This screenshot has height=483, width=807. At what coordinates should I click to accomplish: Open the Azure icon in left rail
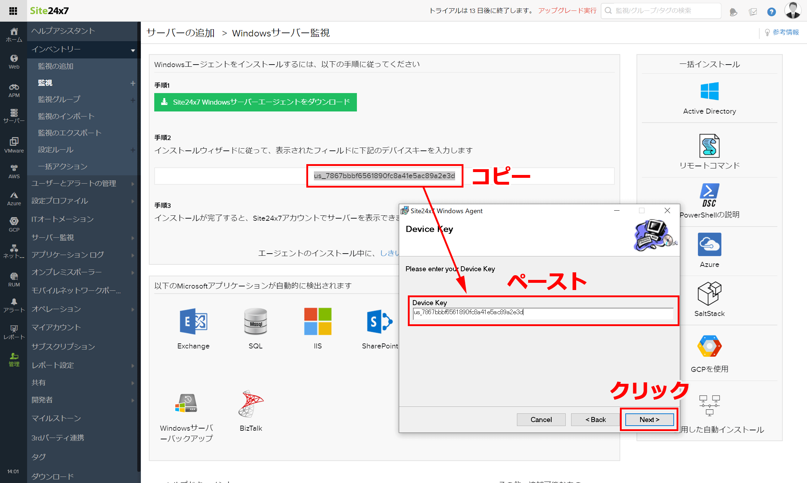tap(14, 199)
